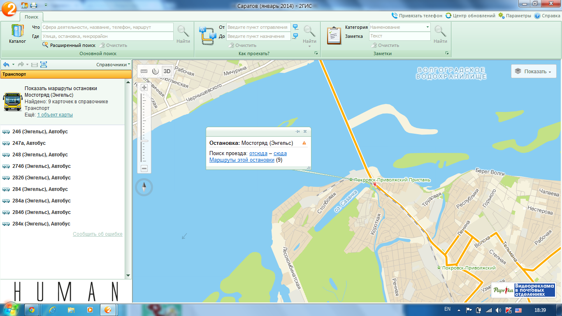Viewport: 562px width, 316px height.
Task: Click 'Сообщить об ошибке' link
Action: click(x=98, y=234)
